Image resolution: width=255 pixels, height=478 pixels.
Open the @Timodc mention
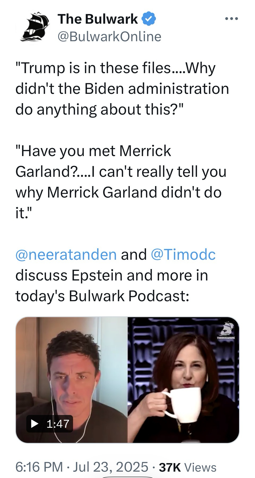(183, 254)
